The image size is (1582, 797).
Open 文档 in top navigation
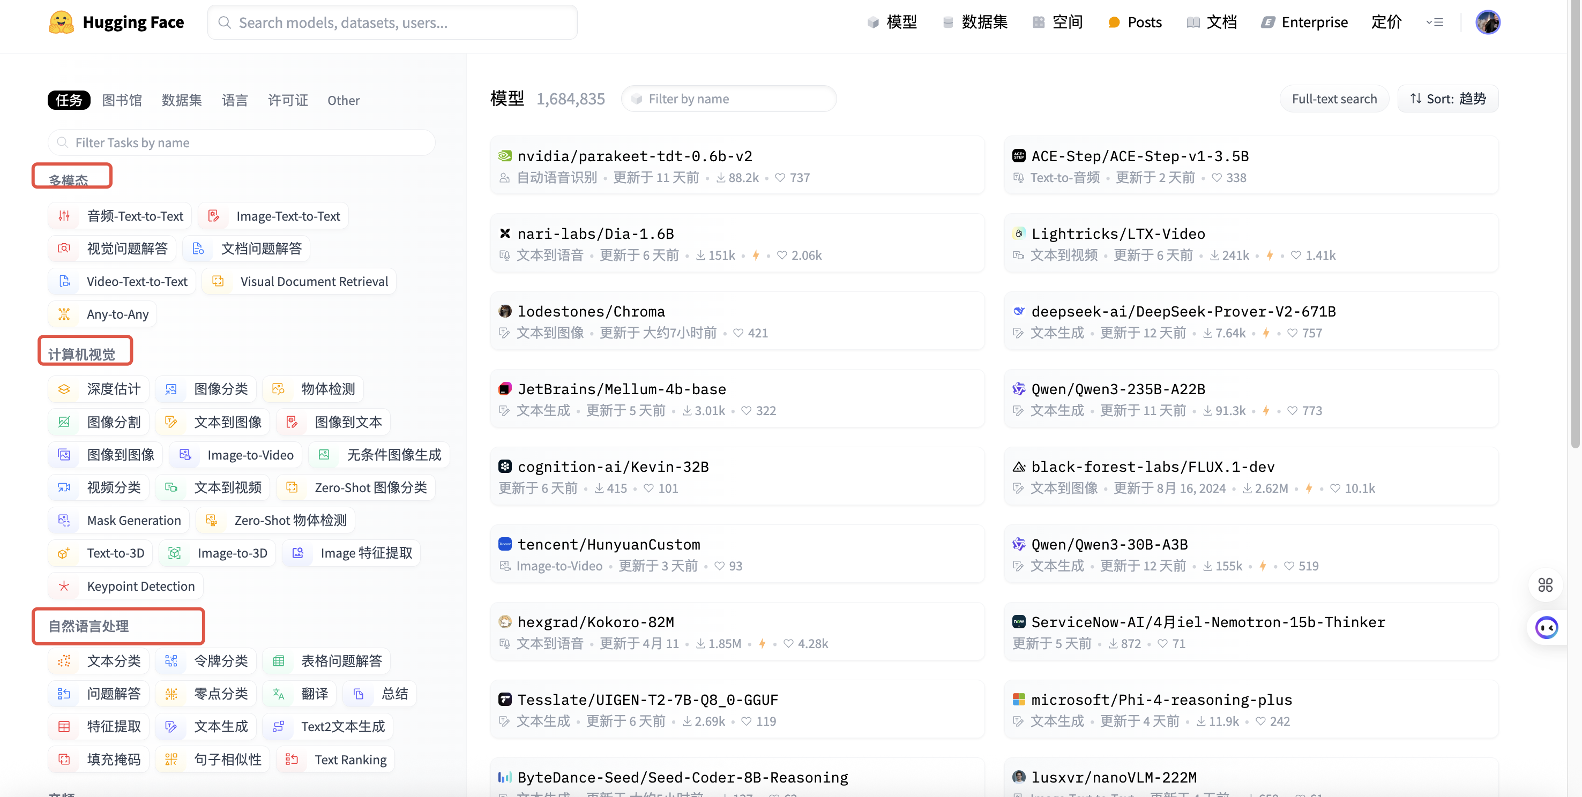click(x=1212, y=22)
